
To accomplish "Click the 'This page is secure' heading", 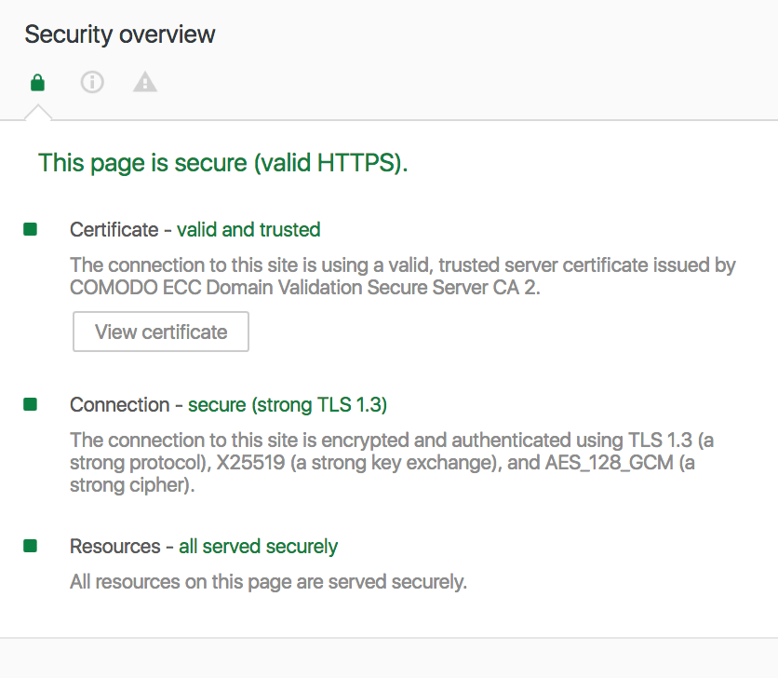I will [223, 164].
